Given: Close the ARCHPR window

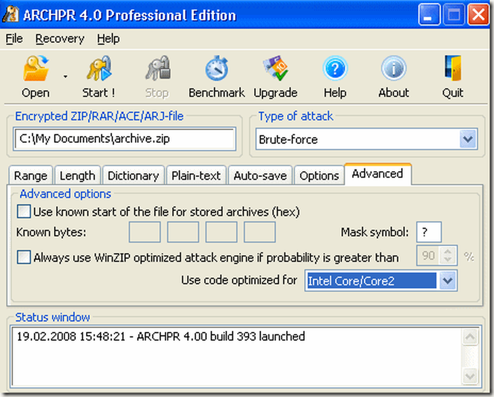Looking at the screenshot, I should pyautogui.click(x=478, y=14).
